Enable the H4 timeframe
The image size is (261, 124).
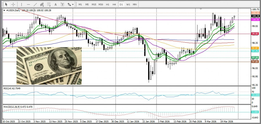pyautogui.click(x=114, y=5)
